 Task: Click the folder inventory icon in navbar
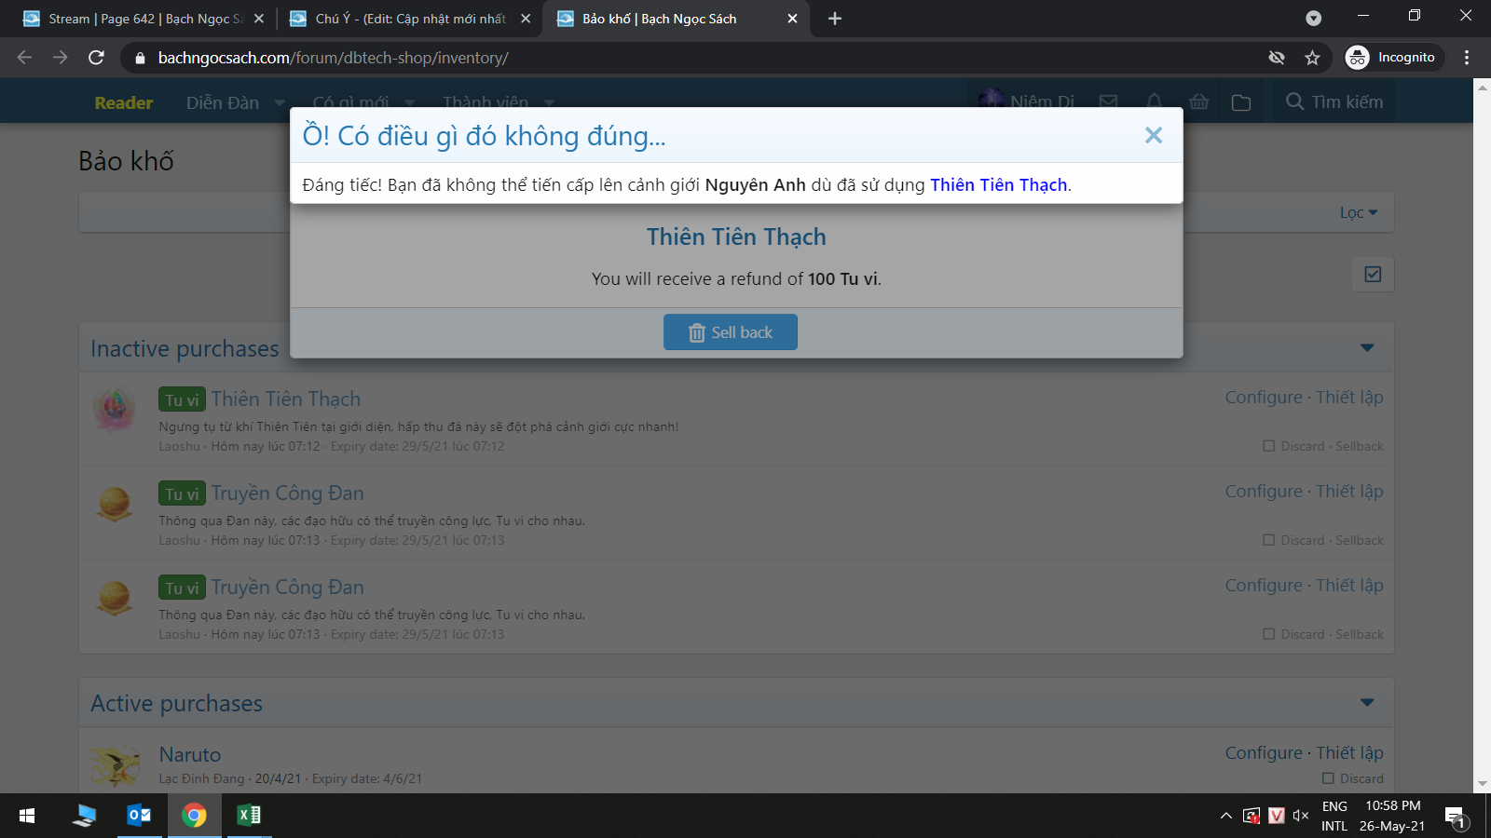coord(1241,102)
